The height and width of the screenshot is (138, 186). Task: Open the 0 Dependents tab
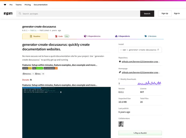[x=122, y=36]
